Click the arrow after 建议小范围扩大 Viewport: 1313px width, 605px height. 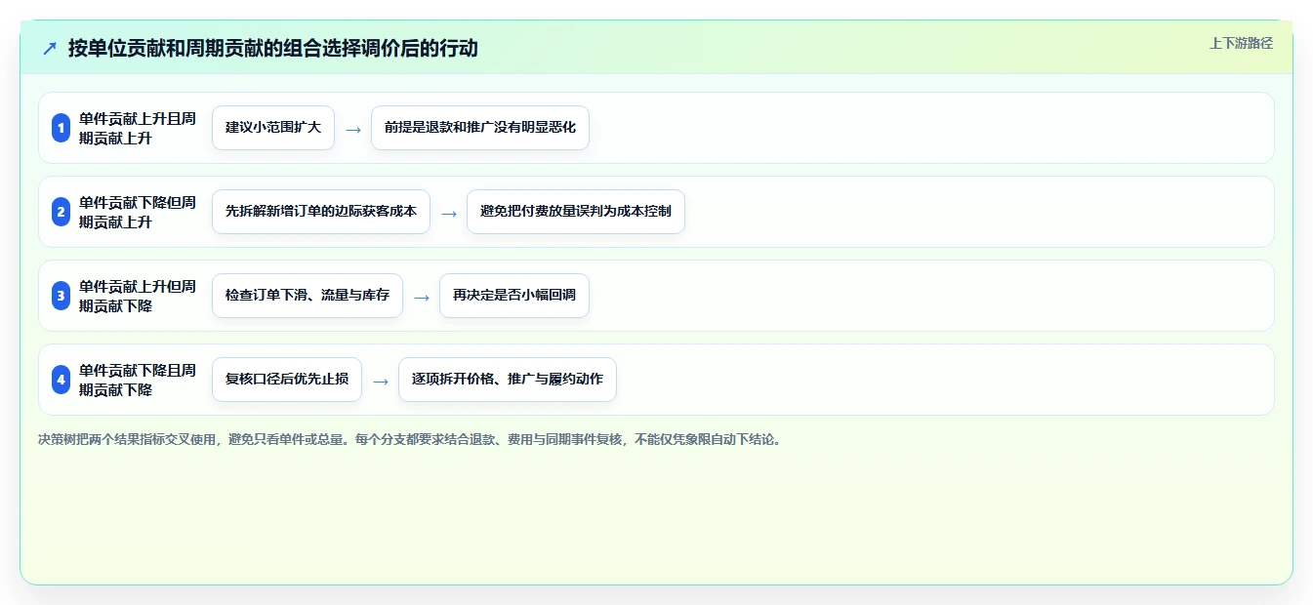353,129
